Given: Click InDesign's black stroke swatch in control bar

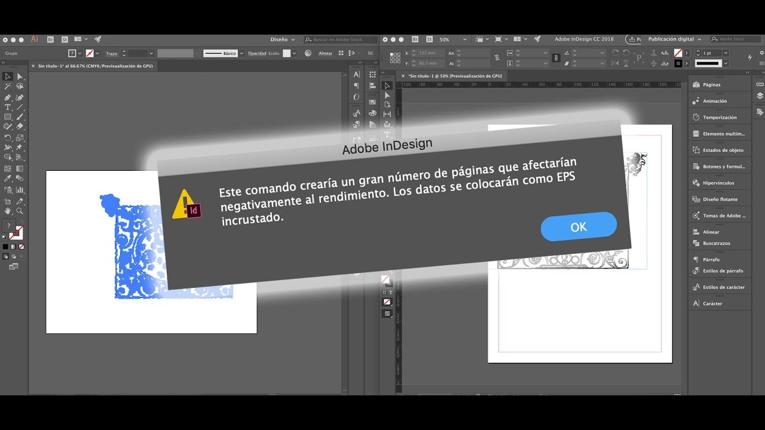Looking at the screenshot, I should [x=678, y=63].
